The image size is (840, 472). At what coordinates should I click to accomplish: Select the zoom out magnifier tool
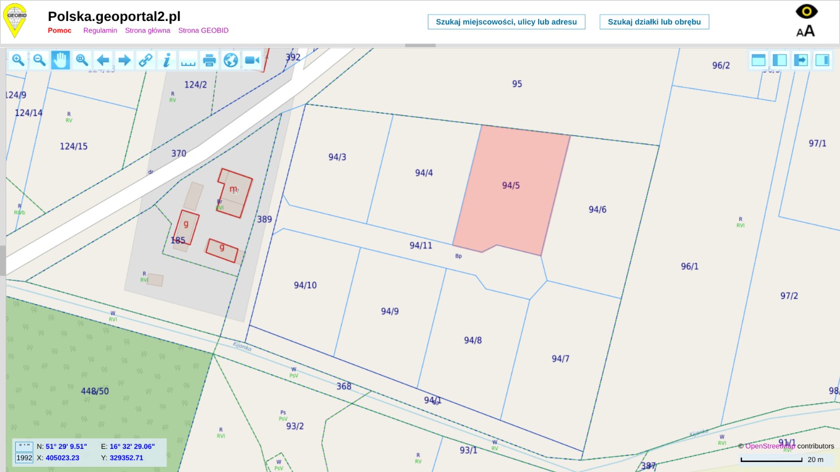click(x=39, y=60)
